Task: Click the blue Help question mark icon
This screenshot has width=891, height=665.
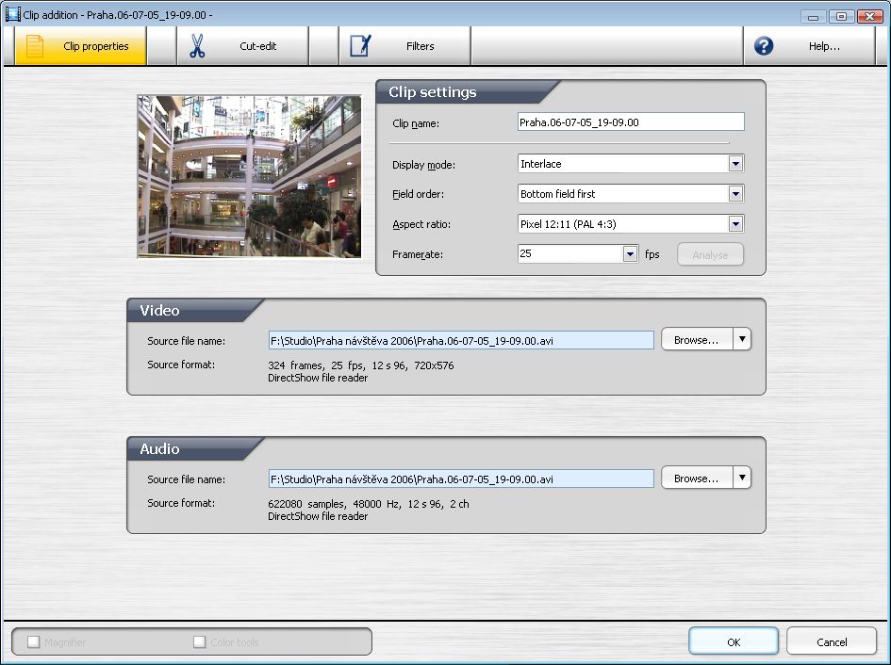Action: tap(764, 46)
